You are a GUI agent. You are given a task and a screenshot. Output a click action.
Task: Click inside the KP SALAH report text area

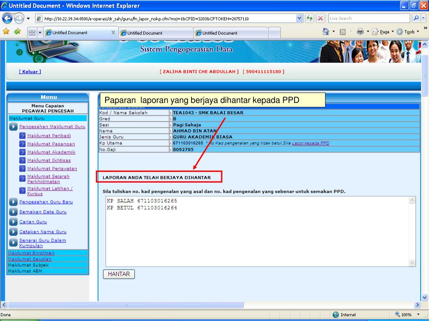point(261,232)
